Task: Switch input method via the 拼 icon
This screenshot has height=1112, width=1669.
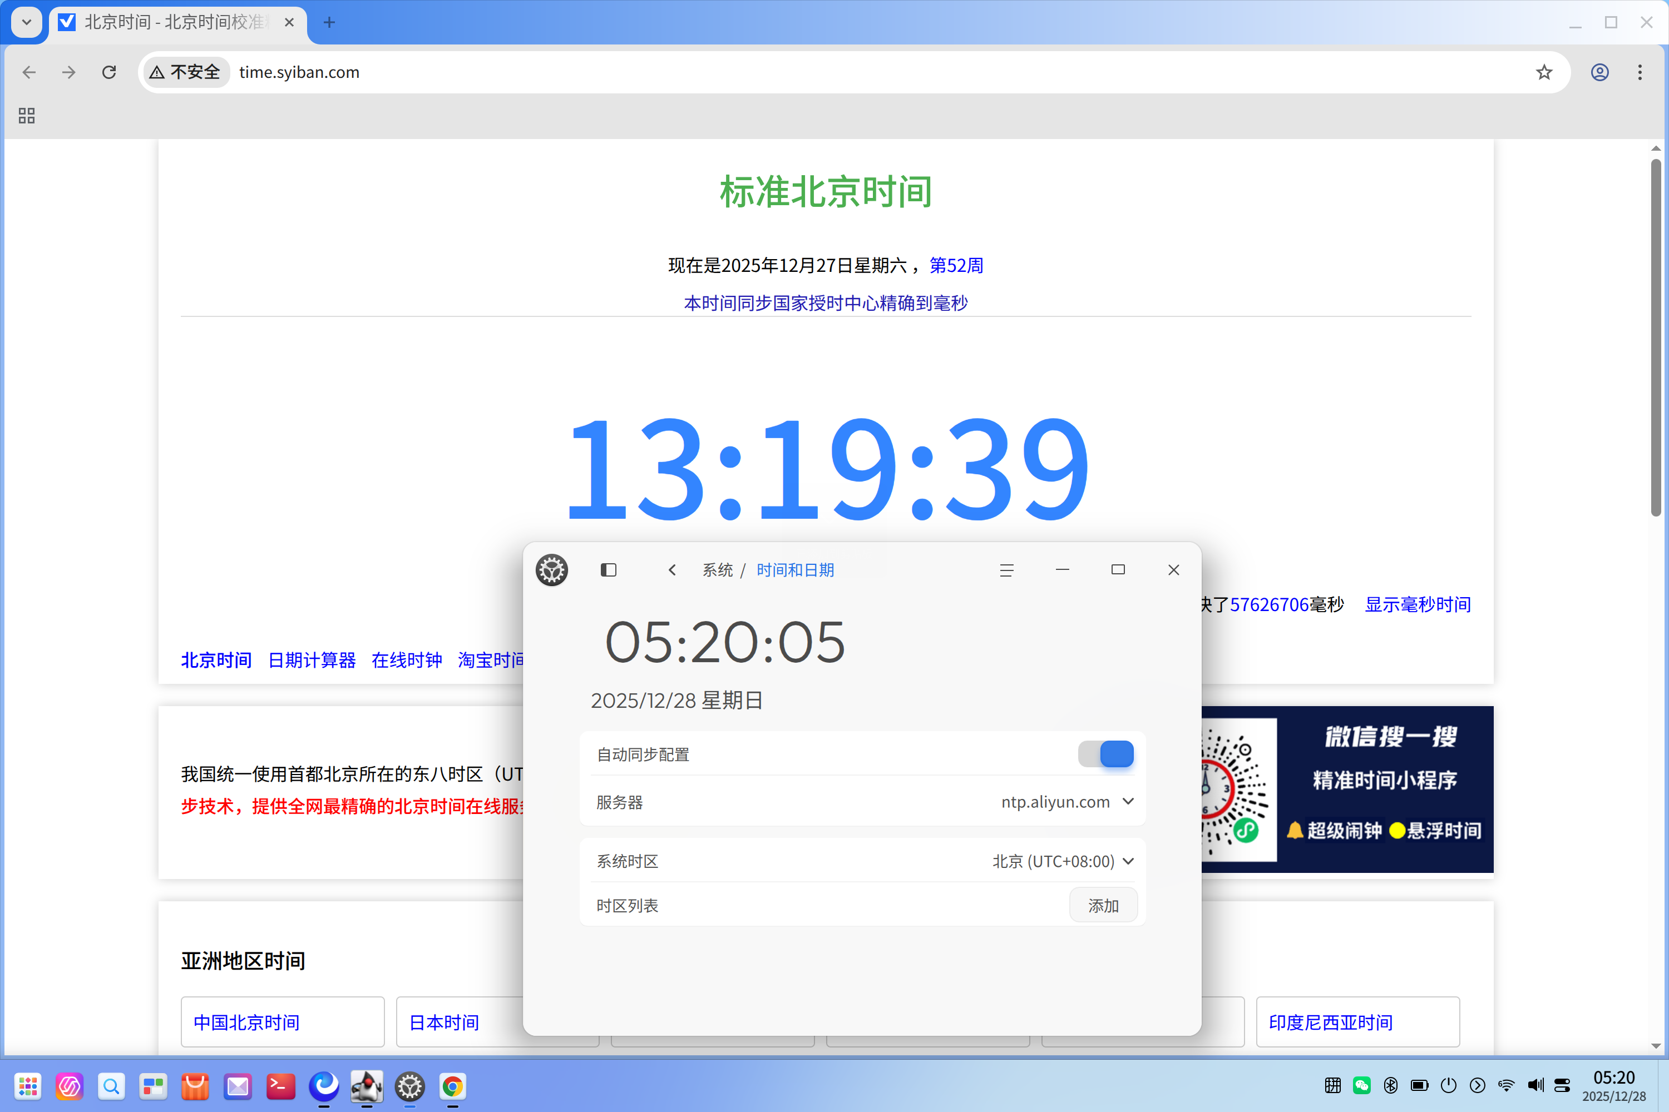Action: 1332,1085
